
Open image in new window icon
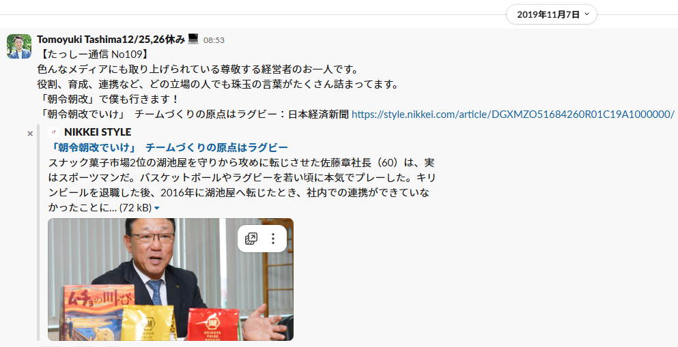point(251,239)
